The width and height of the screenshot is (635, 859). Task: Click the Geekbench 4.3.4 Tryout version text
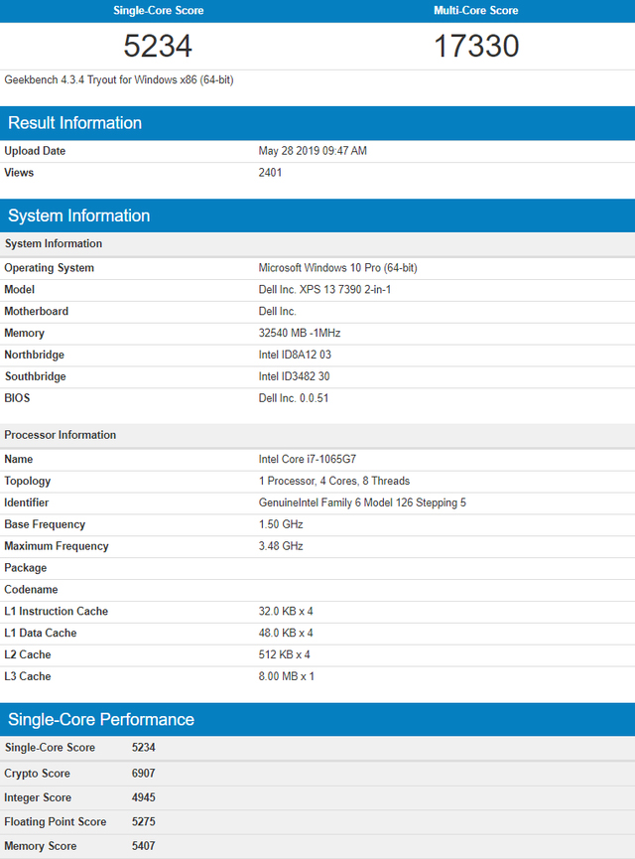pyautogui.click(x=119, y=80)
